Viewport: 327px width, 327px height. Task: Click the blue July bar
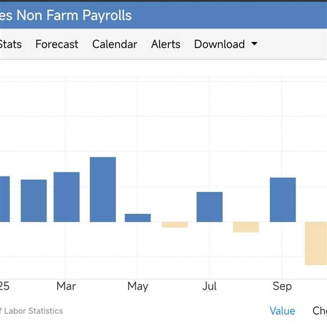(x=210, y=207)
